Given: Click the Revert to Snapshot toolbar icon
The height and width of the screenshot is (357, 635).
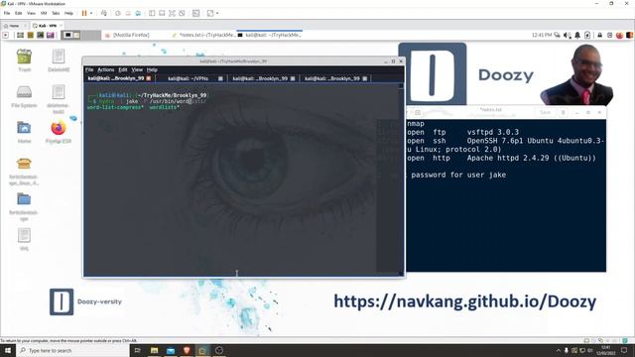Looking at the screenshot, I should coord(128,13).
